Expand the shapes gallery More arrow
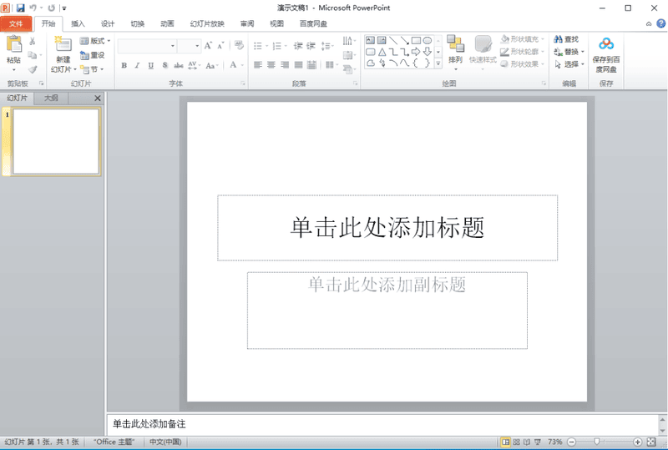668x450 pixels. click(438, 63)
